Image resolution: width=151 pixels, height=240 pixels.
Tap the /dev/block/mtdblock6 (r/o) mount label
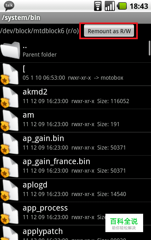point(39,31)
